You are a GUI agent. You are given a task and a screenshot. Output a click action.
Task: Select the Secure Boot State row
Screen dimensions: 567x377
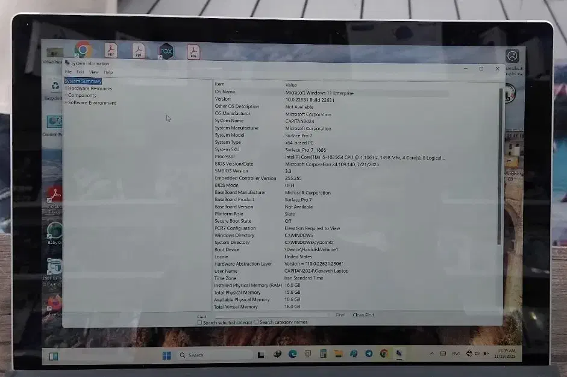click(331, 221)
